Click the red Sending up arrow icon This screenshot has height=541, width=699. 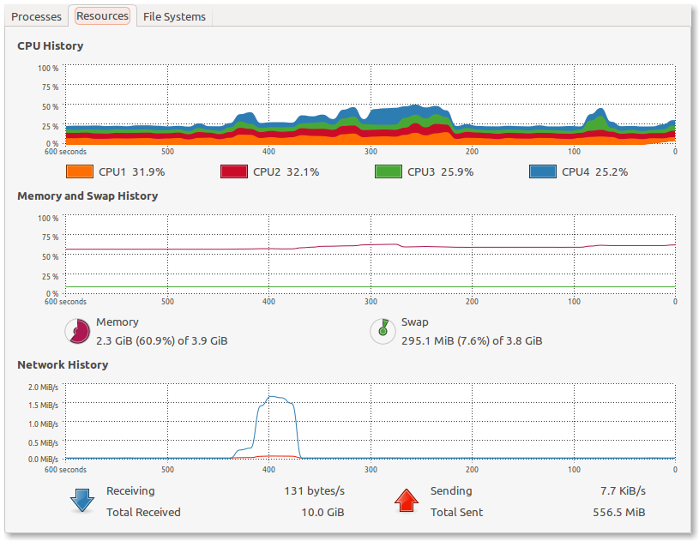click(407, 500)
